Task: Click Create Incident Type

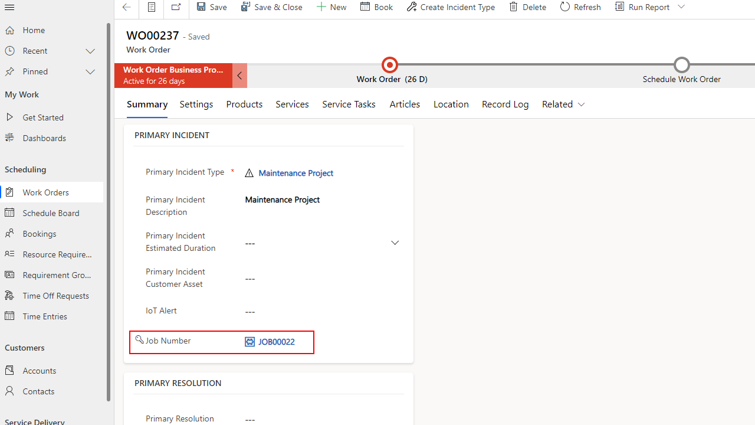Action: (451, 7)
